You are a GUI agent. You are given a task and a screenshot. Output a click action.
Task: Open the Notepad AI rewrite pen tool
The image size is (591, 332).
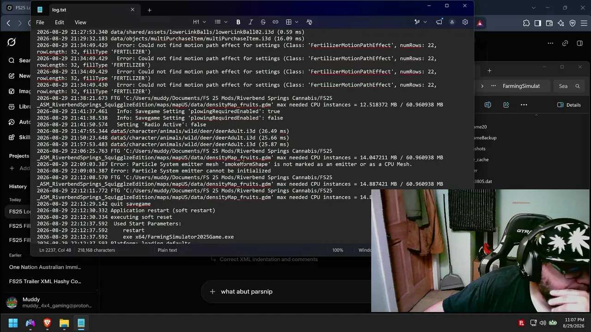tap(417, 22)
